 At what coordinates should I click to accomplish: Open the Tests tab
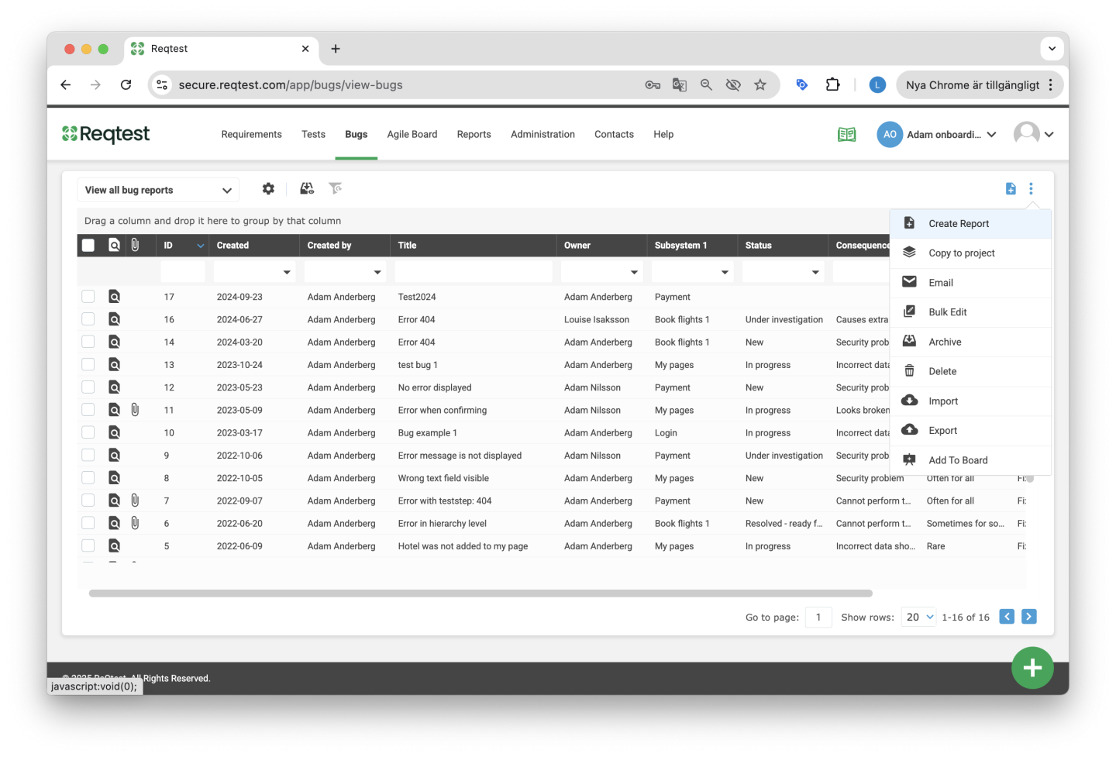tap(313, 134)
